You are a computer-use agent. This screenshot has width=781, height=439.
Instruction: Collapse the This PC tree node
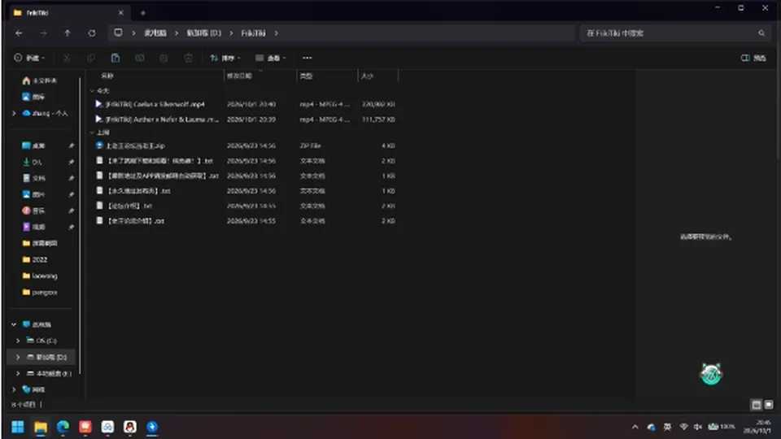pos(14,324)
